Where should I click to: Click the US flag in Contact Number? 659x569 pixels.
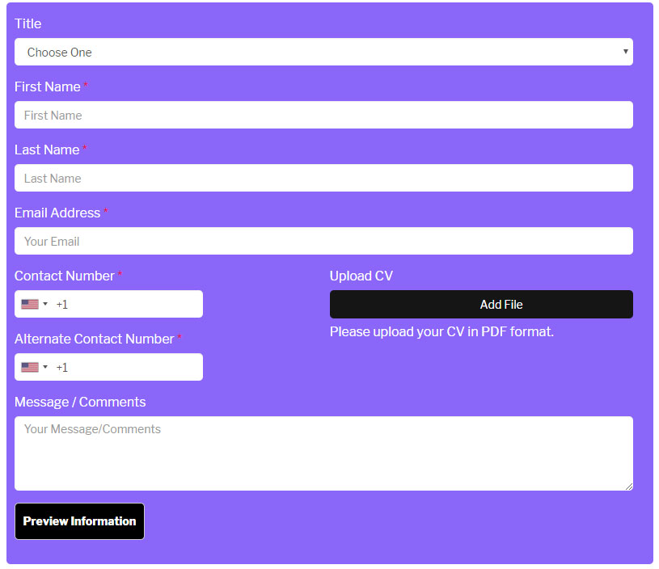(30, 304)
